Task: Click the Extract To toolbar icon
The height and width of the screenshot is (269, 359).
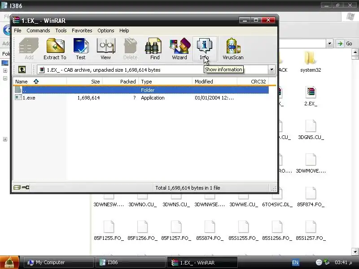Action: 55,49
